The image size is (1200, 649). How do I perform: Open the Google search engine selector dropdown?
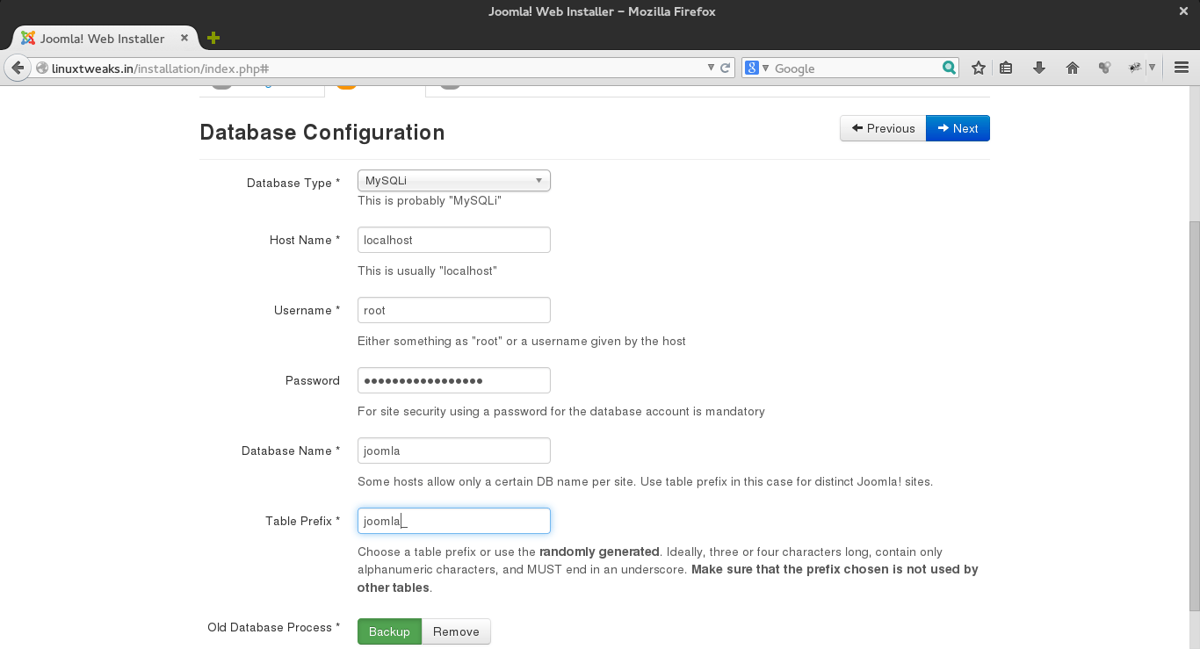coord(756,68)
